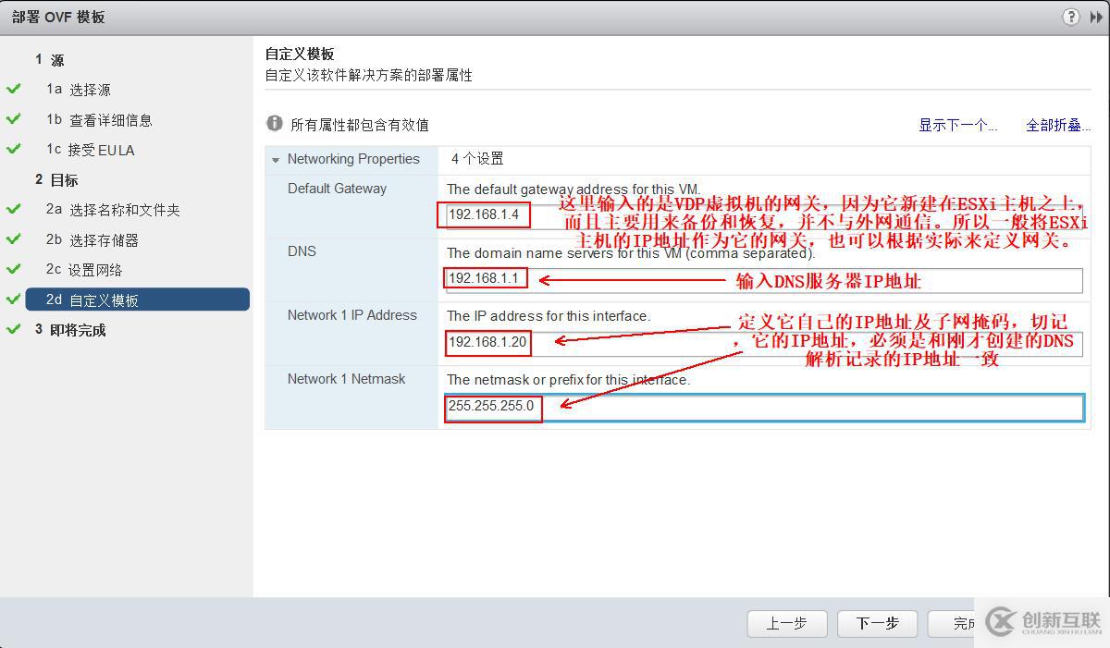
Task: Click the green checkmark next to 2b 选择存储器
Action: pos(13,239)
